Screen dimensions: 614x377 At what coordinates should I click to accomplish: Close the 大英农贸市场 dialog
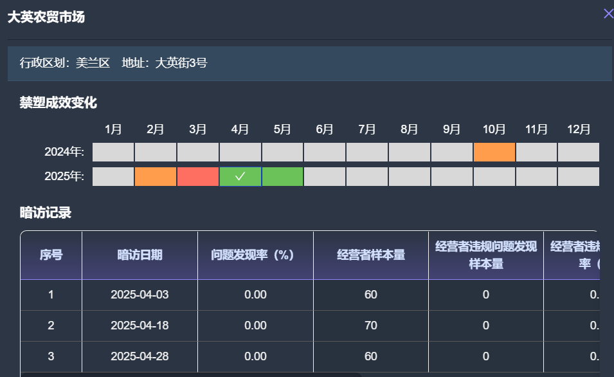[608, 14]
